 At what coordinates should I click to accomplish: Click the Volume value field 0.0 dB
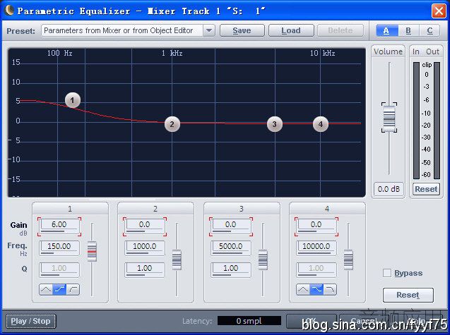tap(389, 189)
